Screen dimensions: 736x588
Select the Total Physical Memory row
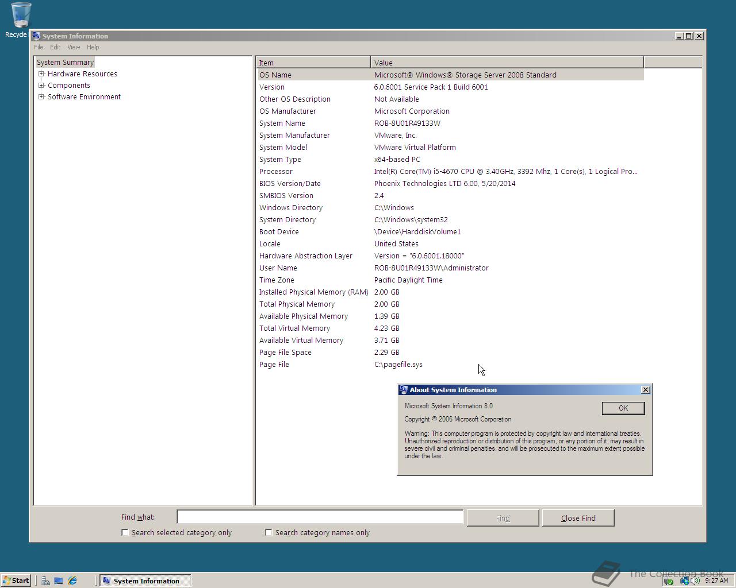tap(450, 304)
